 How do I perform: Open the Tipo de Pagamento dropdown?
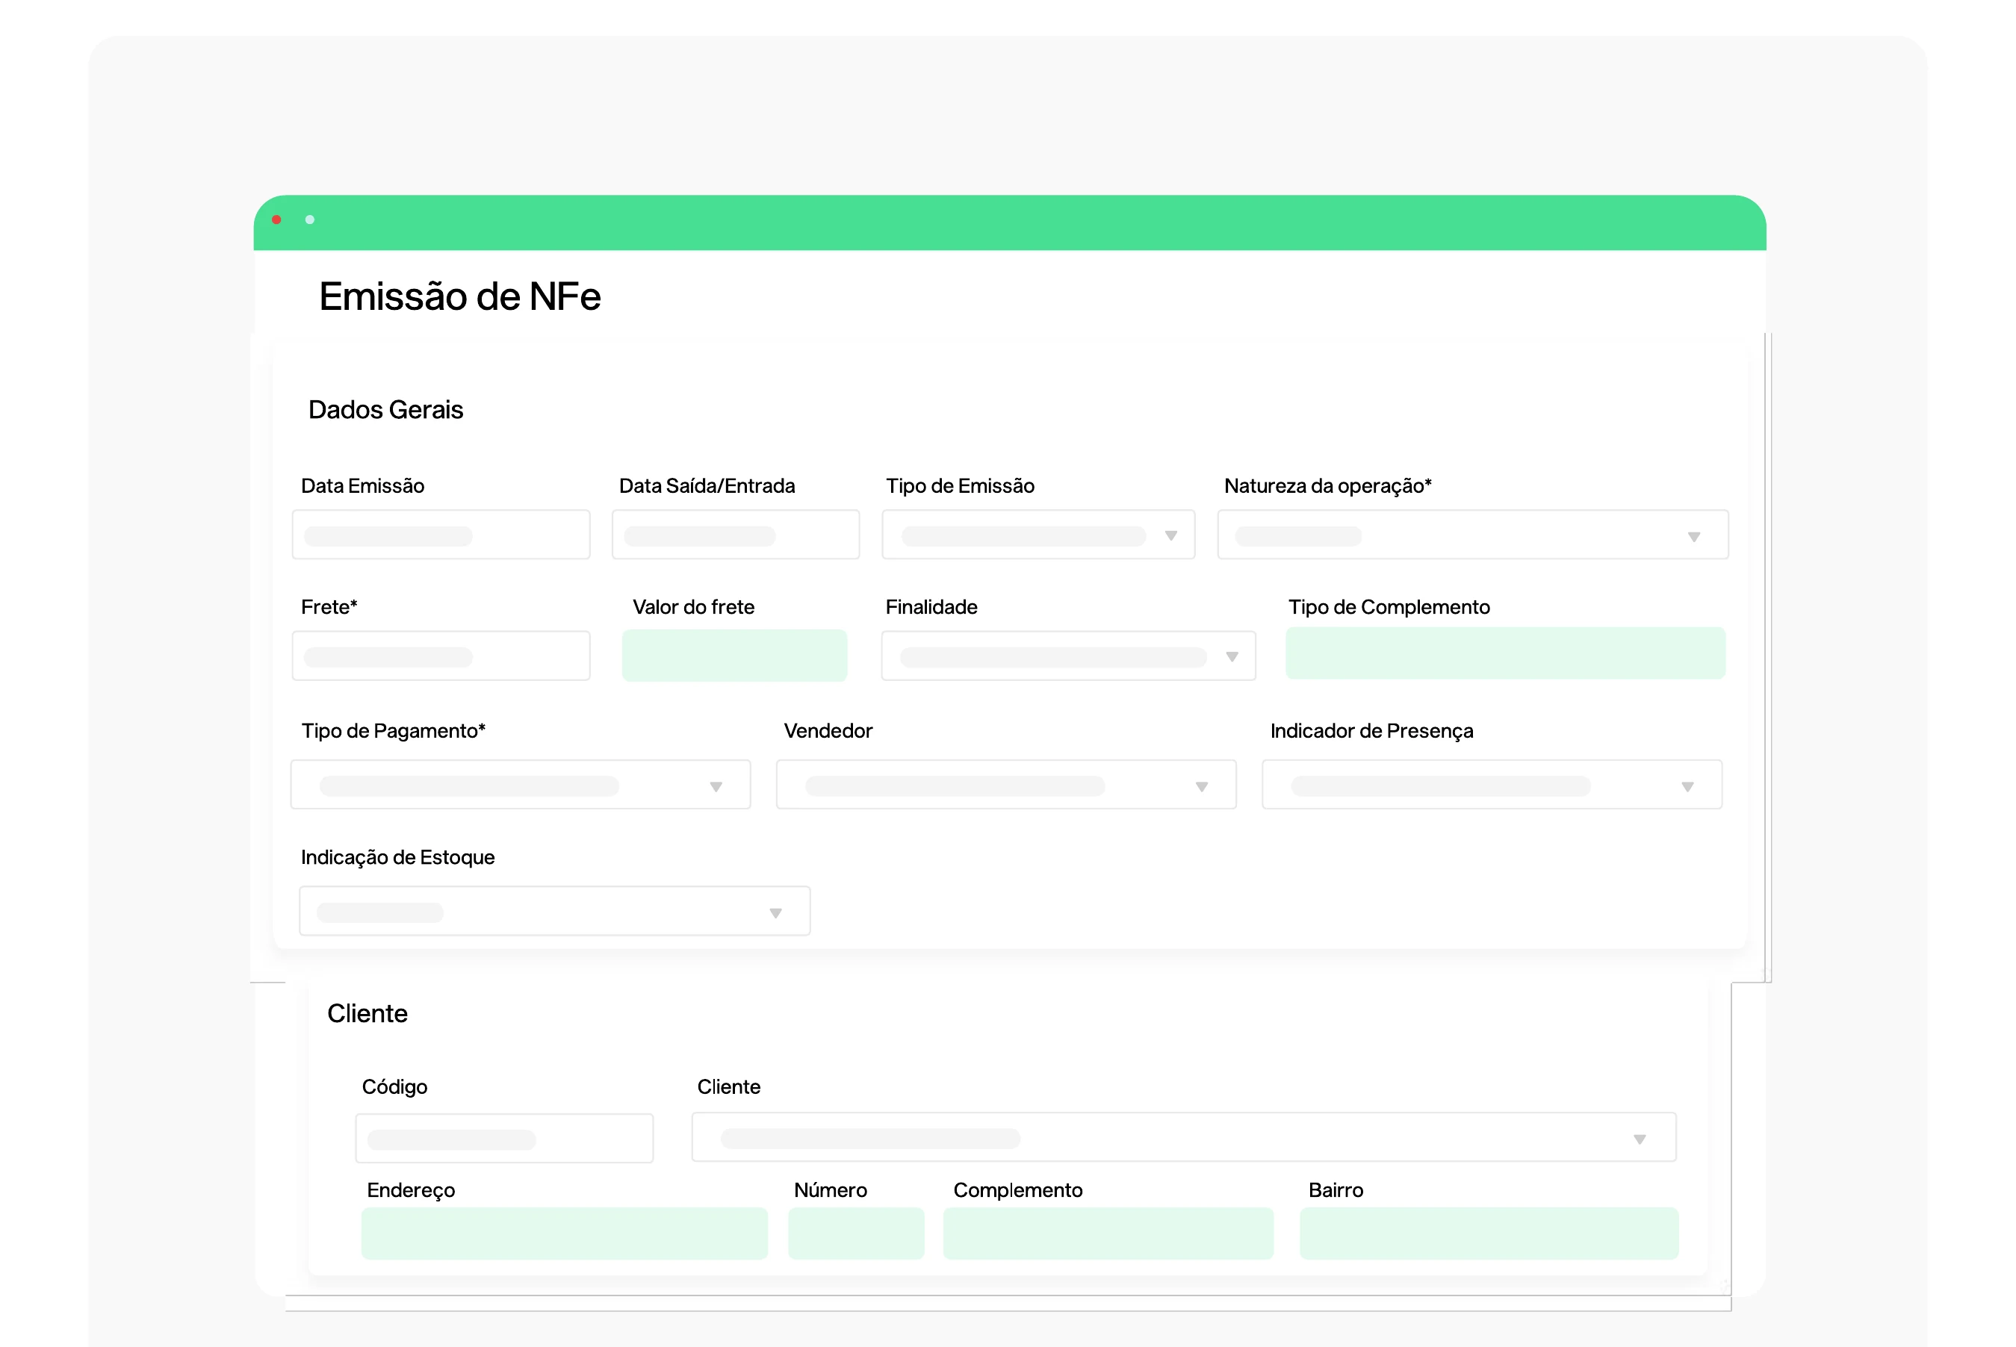(521, 784)
